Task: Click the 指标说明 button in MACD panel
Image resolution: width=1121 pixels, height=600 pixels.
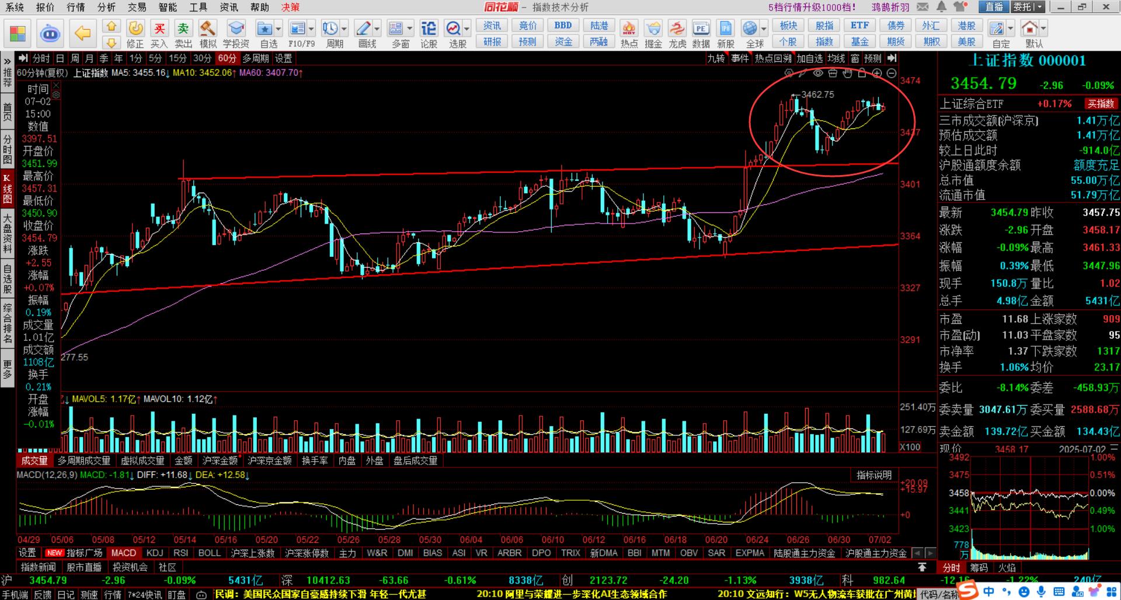Action: tap(873, 475)
